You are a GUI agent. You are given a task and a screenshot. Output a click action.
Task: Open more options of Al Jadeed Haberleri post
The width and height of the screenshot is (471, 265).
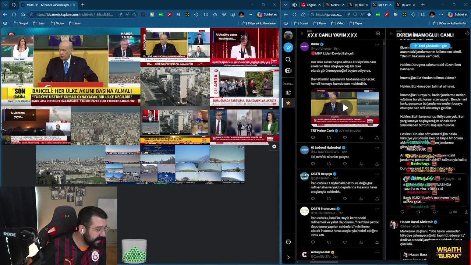pos(377,148)
